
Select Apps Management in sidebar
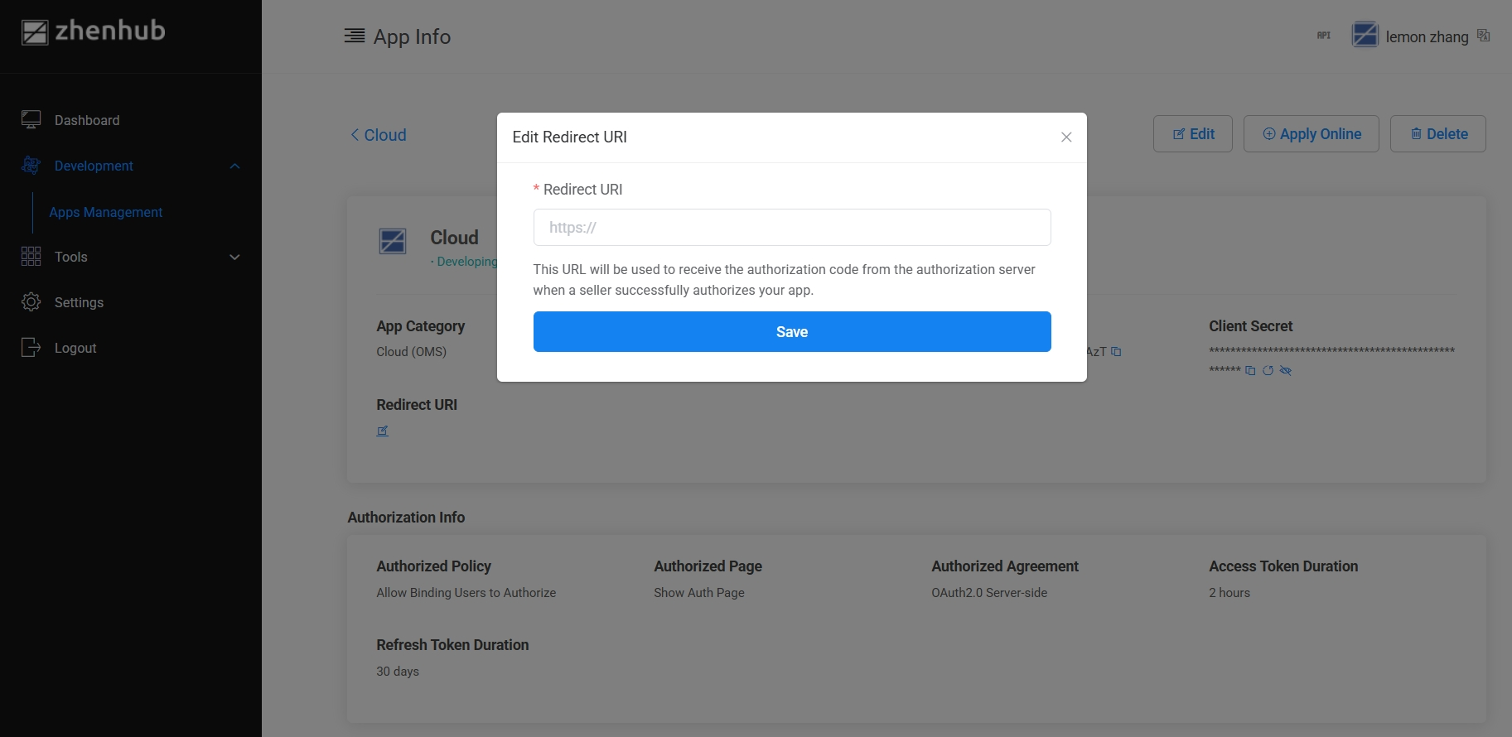click(x=105, y=213)
